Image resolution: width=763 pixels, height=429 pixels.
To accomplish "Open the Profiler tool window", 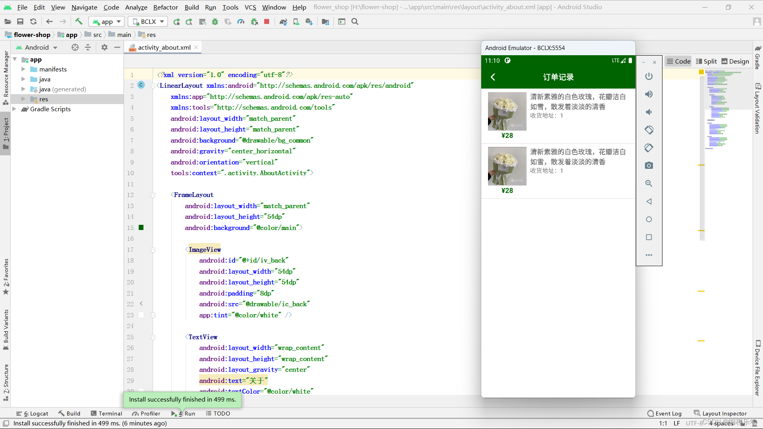I will (146, 414).
